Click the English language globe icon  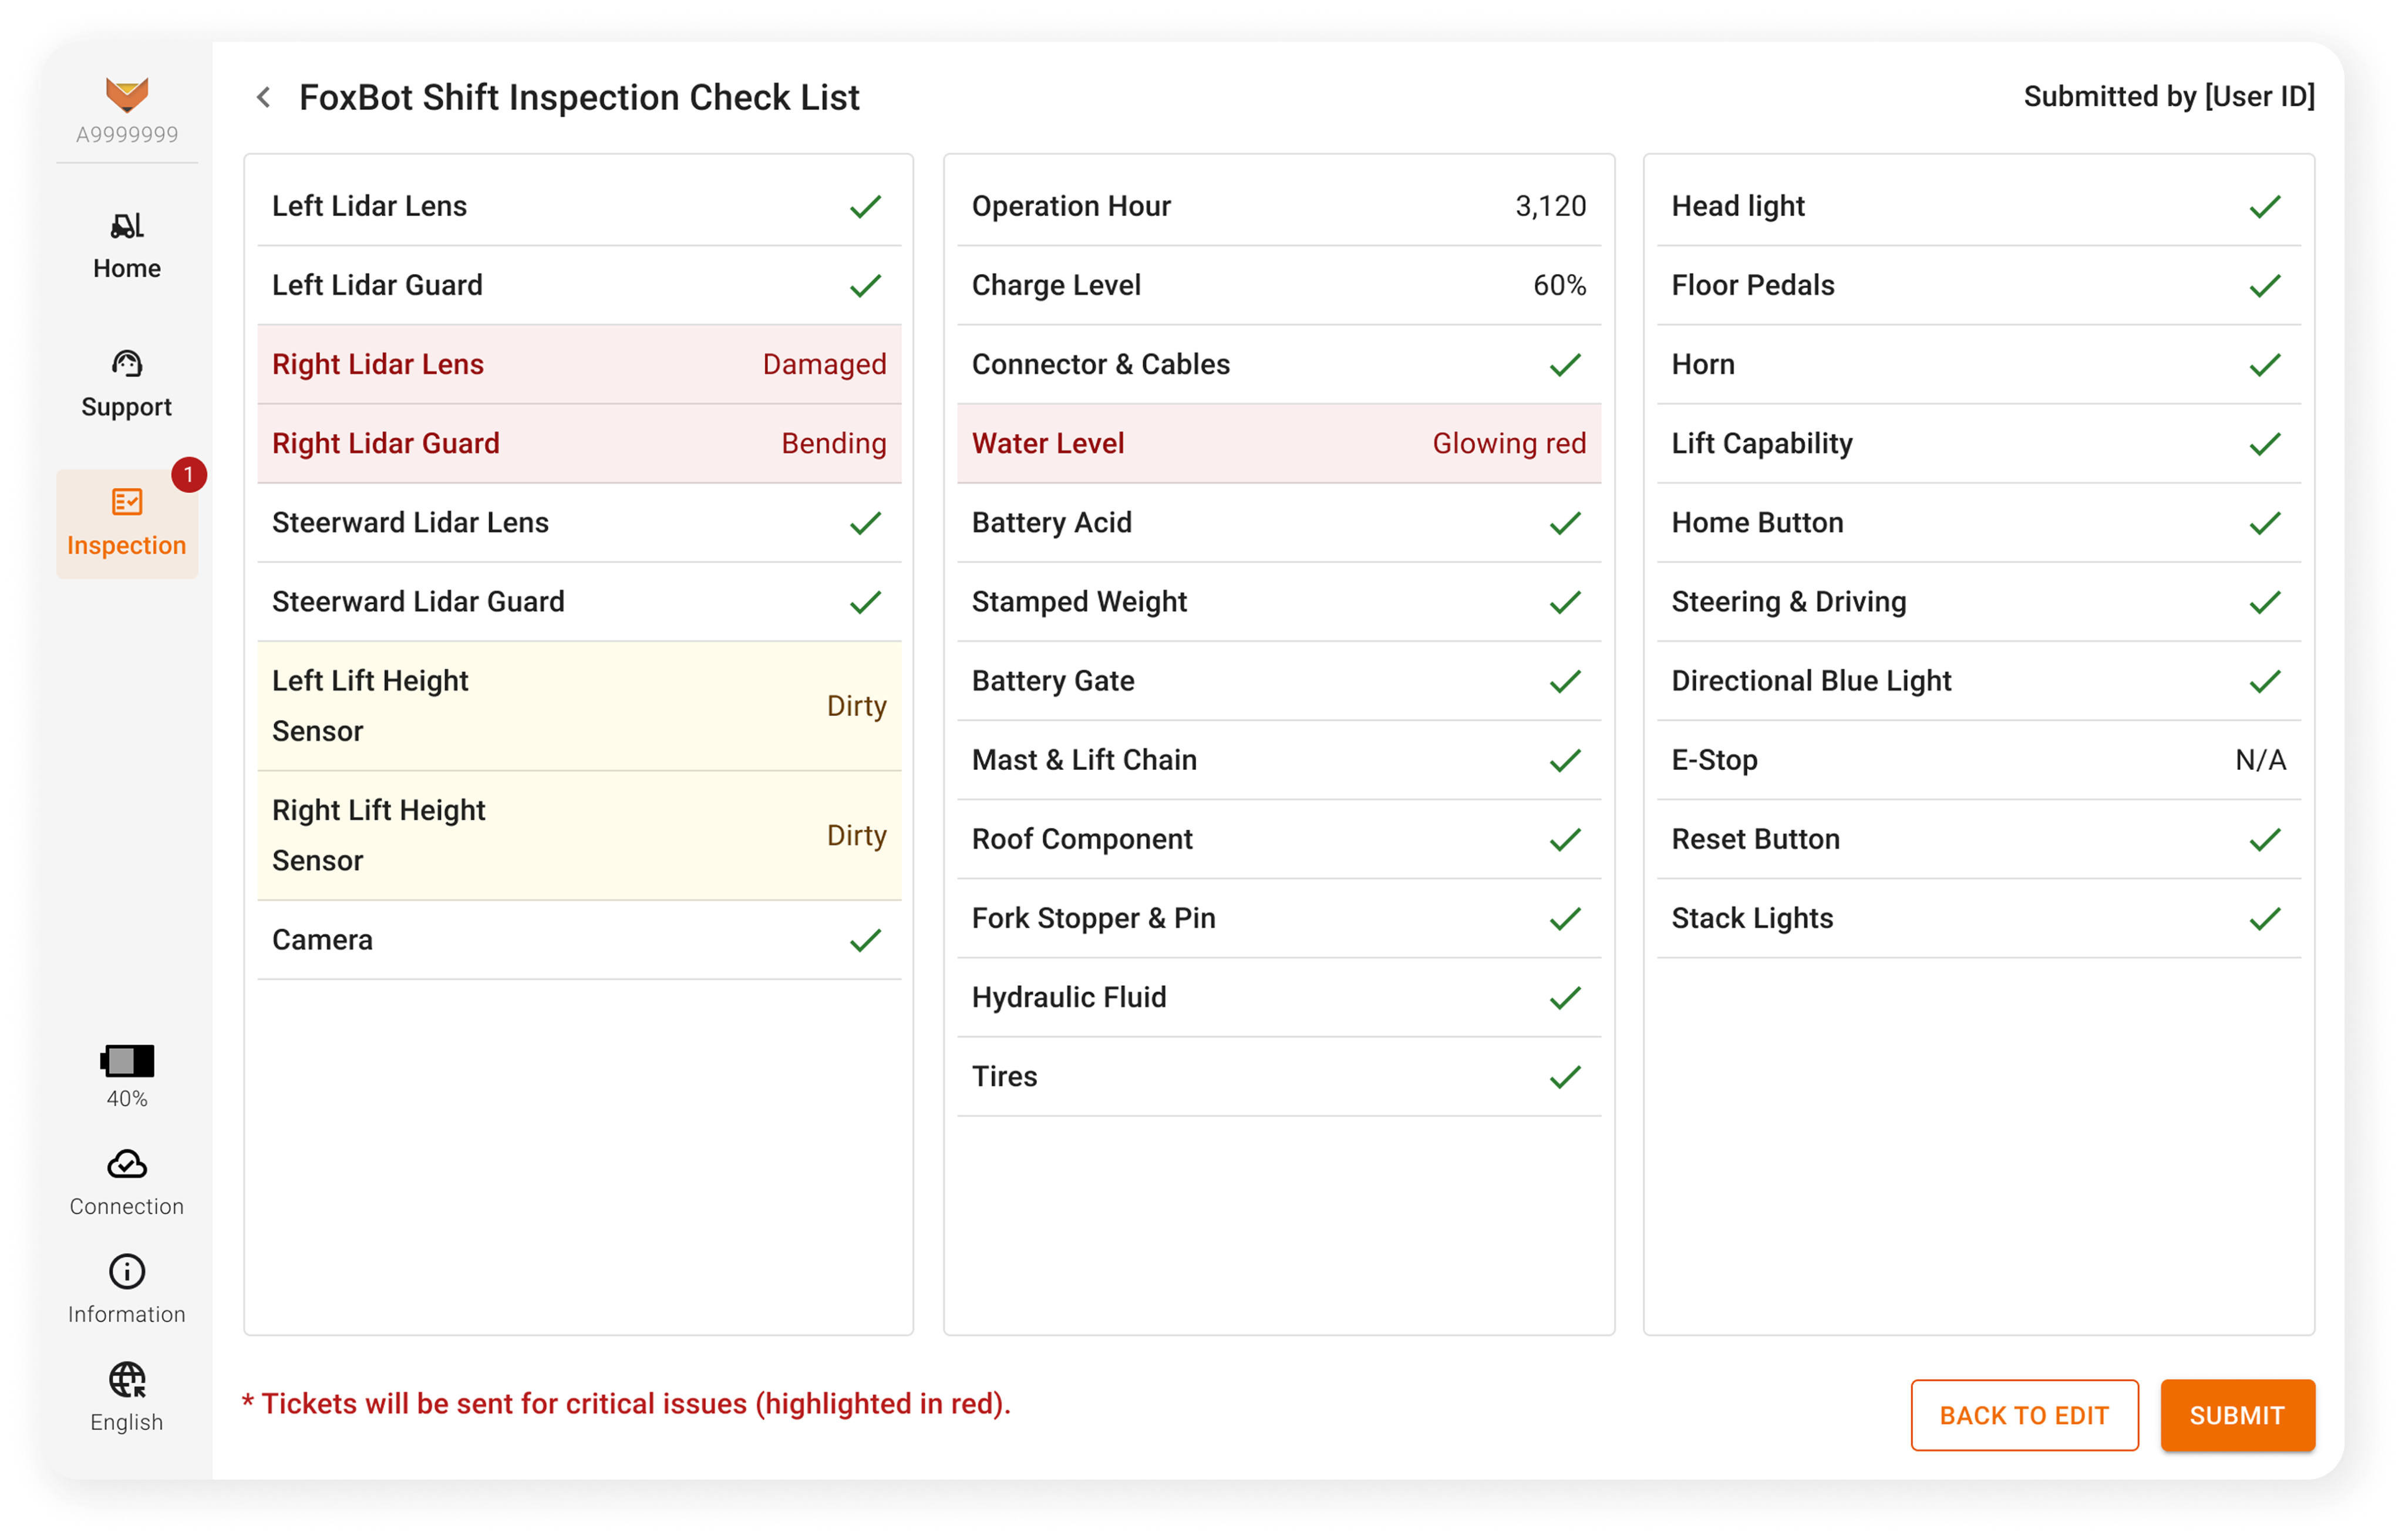127,1380
